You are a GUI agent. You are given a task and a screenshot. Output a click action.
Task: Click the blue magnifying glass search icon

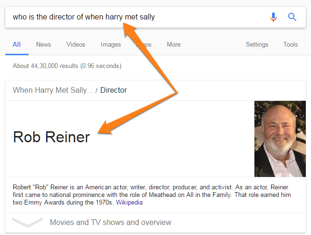coord(292,17)
